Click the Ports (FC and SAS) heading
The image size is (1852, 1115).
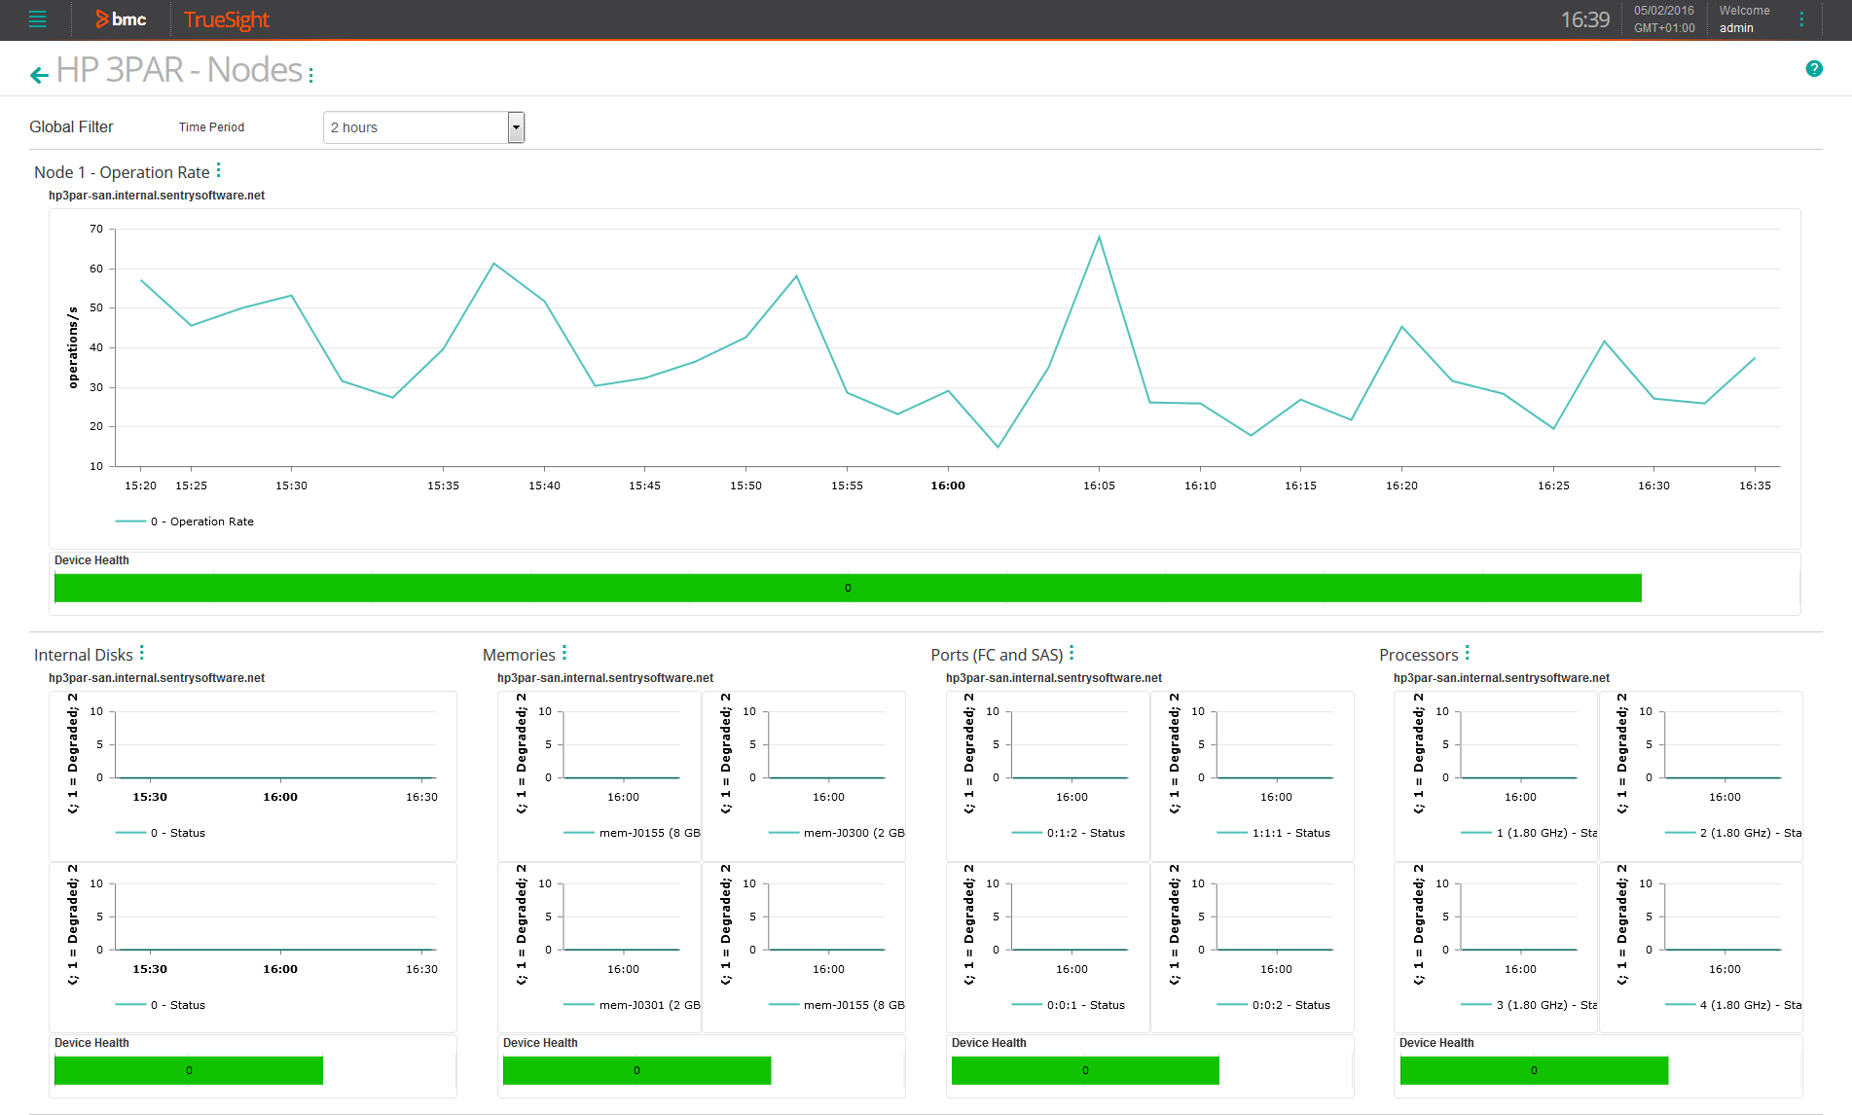pyautogui.click(x=997, y=655)
